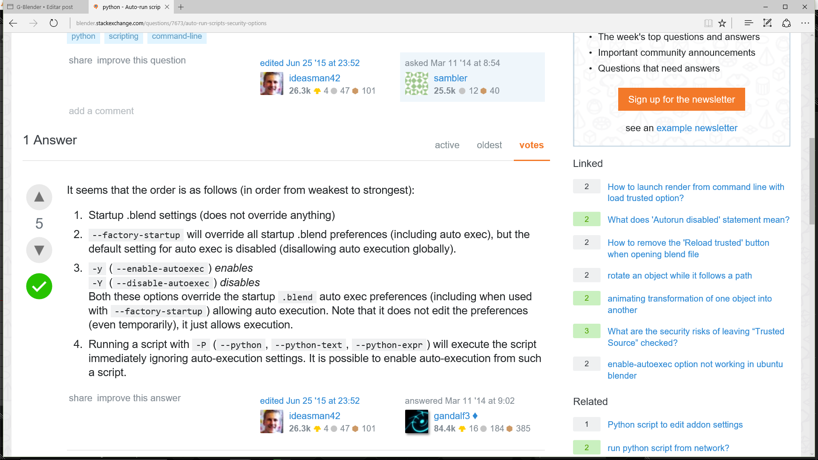The image size is (818, 460).
Task: Sort answers by the oldest tab
Action: 489,145
